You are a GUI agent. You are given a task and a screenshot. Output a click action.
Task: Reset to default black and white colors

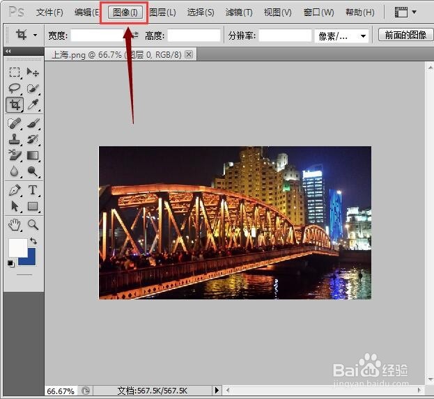click(11, 264)
